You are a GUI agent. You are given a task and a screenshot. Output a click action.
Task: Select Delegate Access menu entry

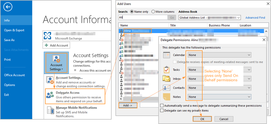coord(75,96)
